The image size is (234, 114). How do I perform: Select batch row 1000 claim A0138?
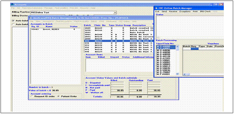pyautogui.click(x=119, y=39)
